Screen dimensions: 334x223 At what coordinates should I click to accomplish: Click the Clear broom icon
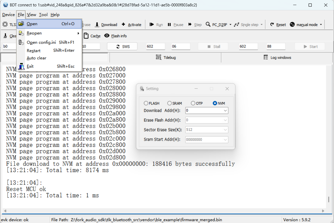pos(5,36)
